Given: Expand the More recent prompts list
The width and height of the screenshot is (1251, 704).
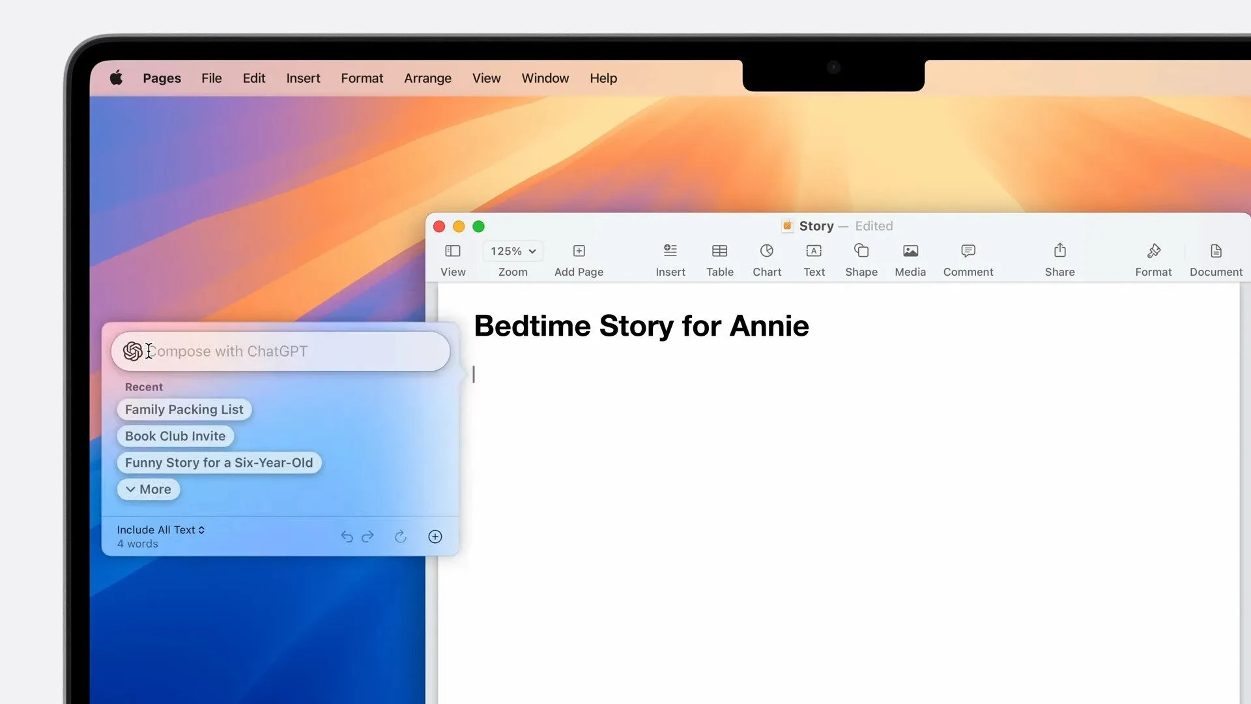Looking at the screenshot, I should [x=148, y=489].
